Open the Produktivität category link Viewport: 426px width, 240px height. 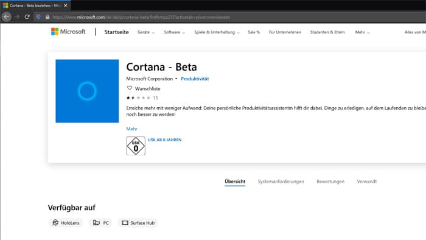tap(195, 79)
